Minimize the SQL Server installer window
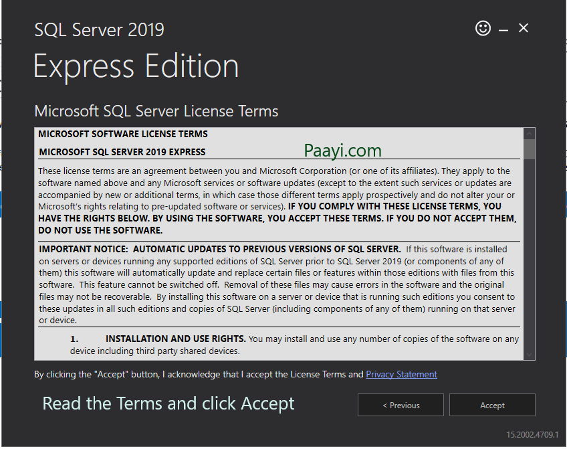 tap(503, 28)
